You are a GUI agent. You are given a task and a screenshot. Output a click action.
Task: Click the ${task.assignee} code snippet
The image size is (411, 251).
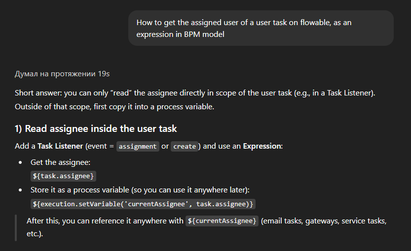64,176
